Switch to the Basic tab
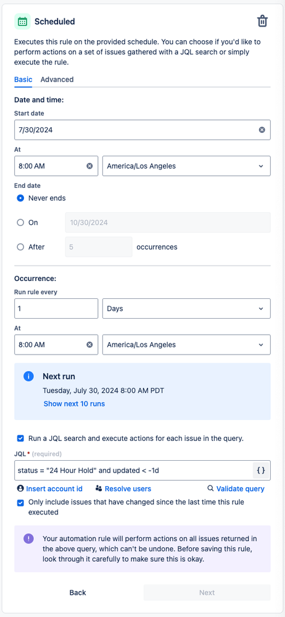The height and width of the screenshot is (617, 285). click(x=23, y=80)
